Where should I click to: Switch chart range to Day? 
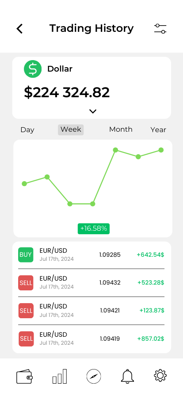coord(27,130)
